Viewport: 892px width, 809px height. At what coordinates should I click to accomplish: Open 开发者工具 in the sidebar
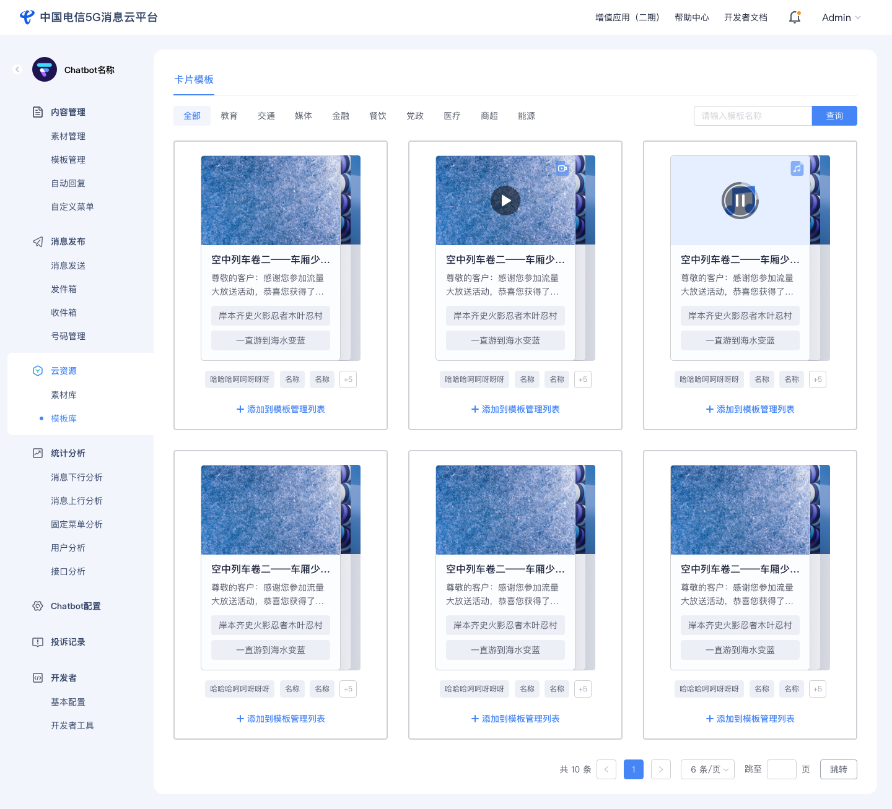(72, 725)
